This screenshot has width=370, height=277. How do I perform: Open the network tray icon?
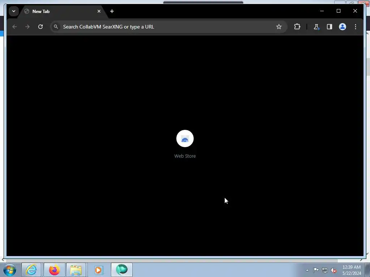point(325,270)
